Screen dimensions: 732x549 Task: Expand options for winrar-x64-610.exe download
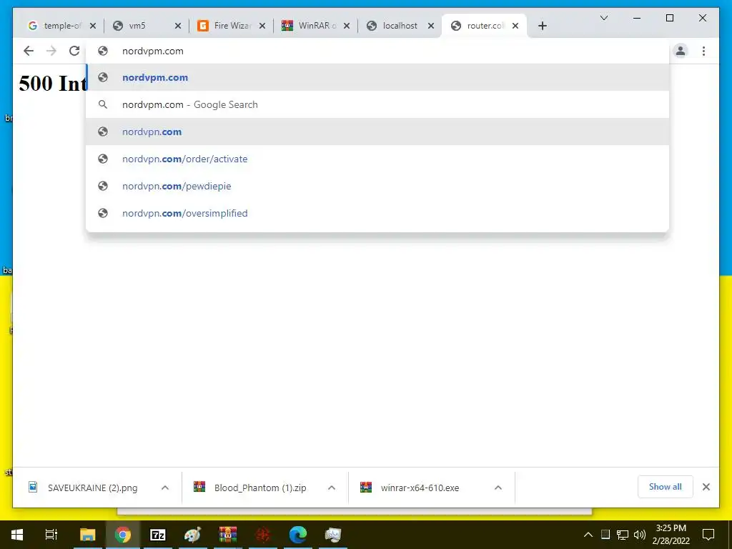pyautogui.click(x=498, y=488)
